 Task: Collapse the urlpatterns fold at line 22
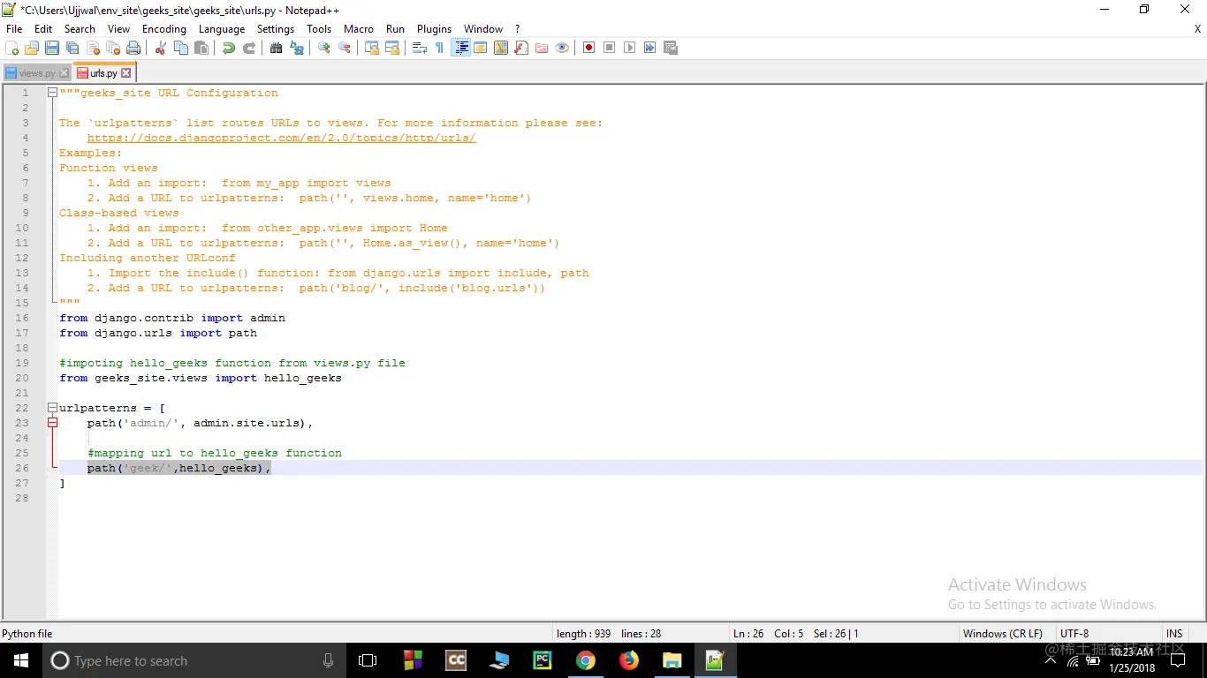pos(52,408)
